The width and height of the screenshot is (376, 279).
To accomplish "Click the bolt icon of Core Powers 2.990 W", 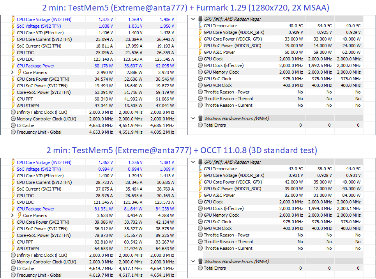I will click(x=19, y=72).
